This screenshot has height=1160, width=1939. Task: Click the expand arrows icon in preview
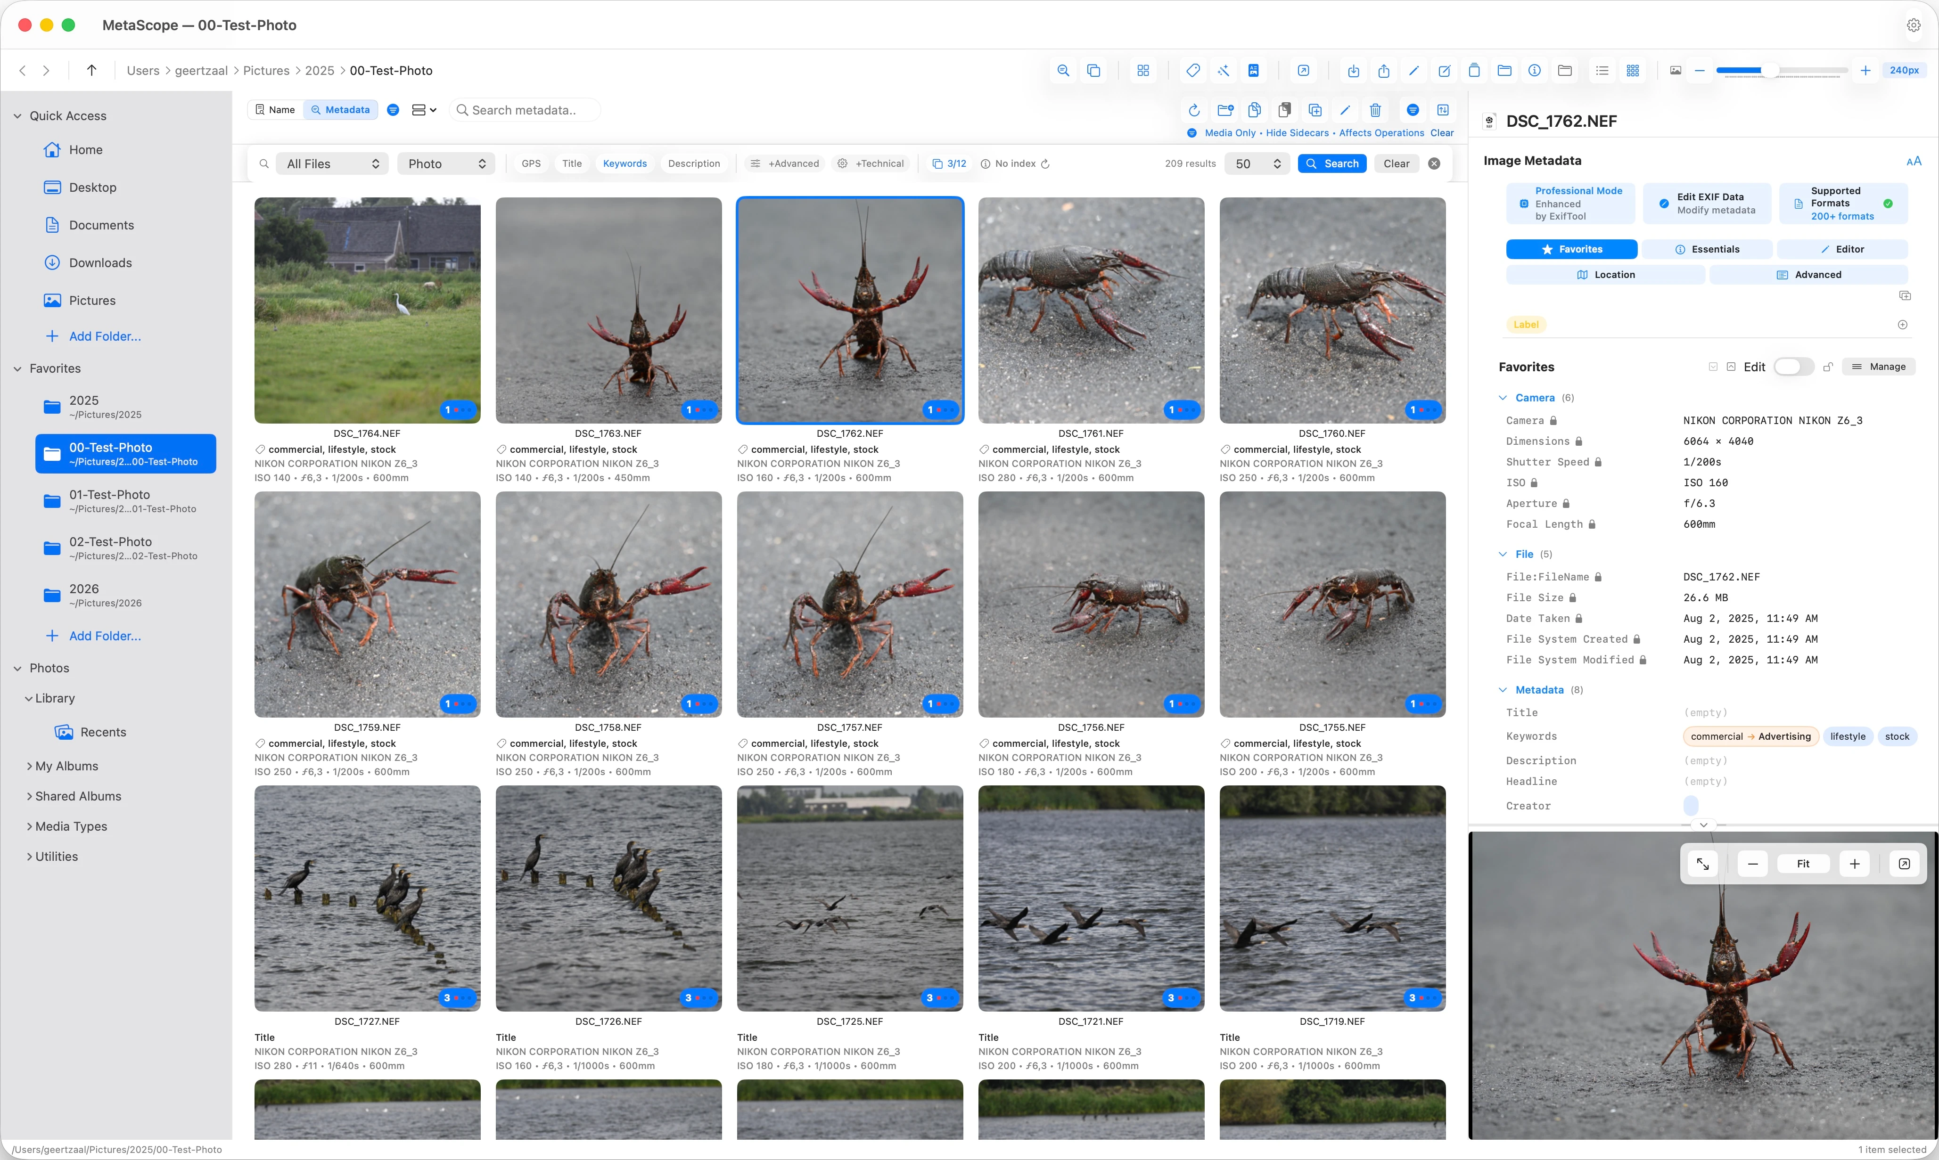click(1703, 864)
